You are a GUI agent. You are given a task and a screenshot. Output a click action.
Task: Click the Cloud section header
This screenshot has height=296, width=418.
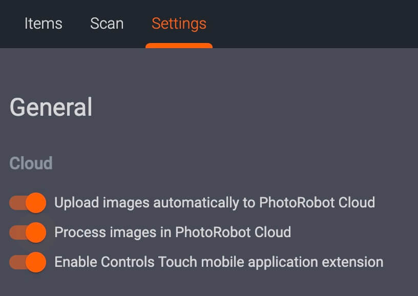31,163
